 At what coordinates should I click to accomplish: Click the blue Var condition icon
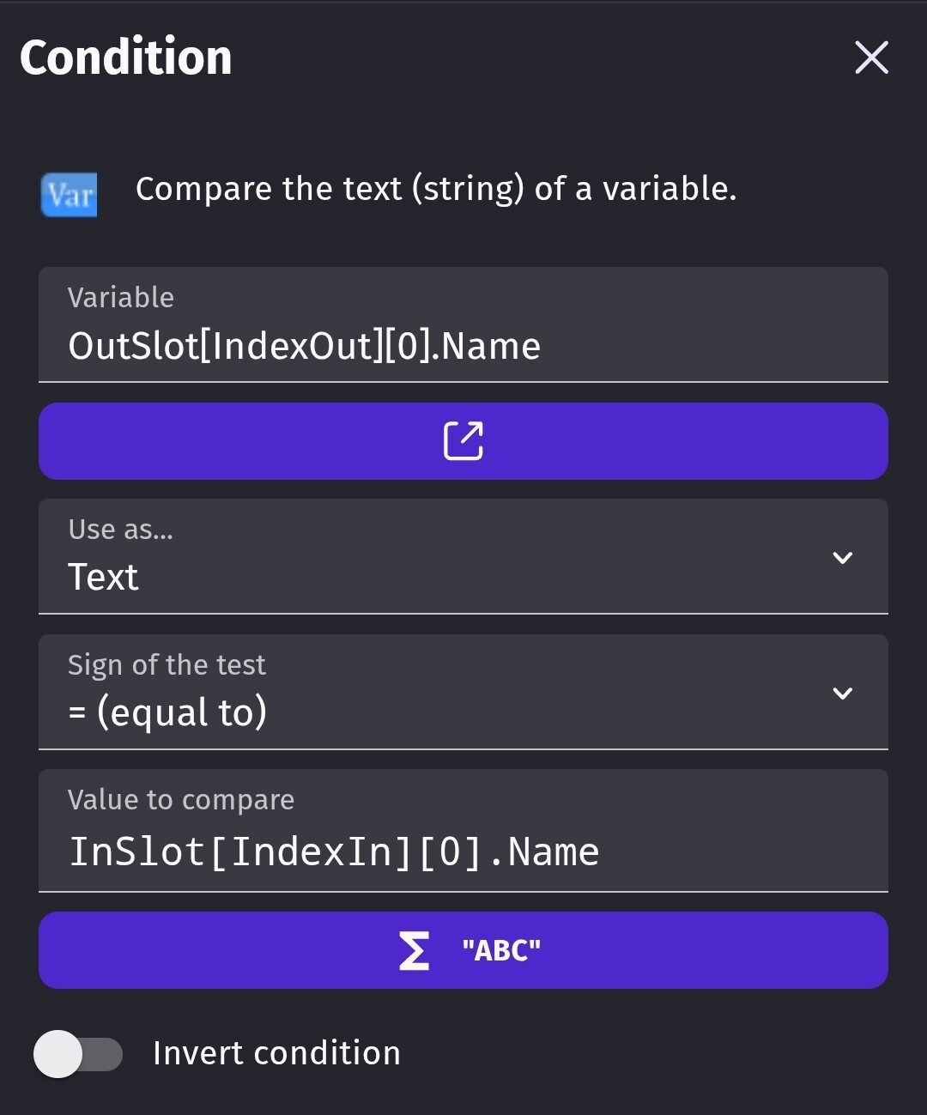coord(70,195)
